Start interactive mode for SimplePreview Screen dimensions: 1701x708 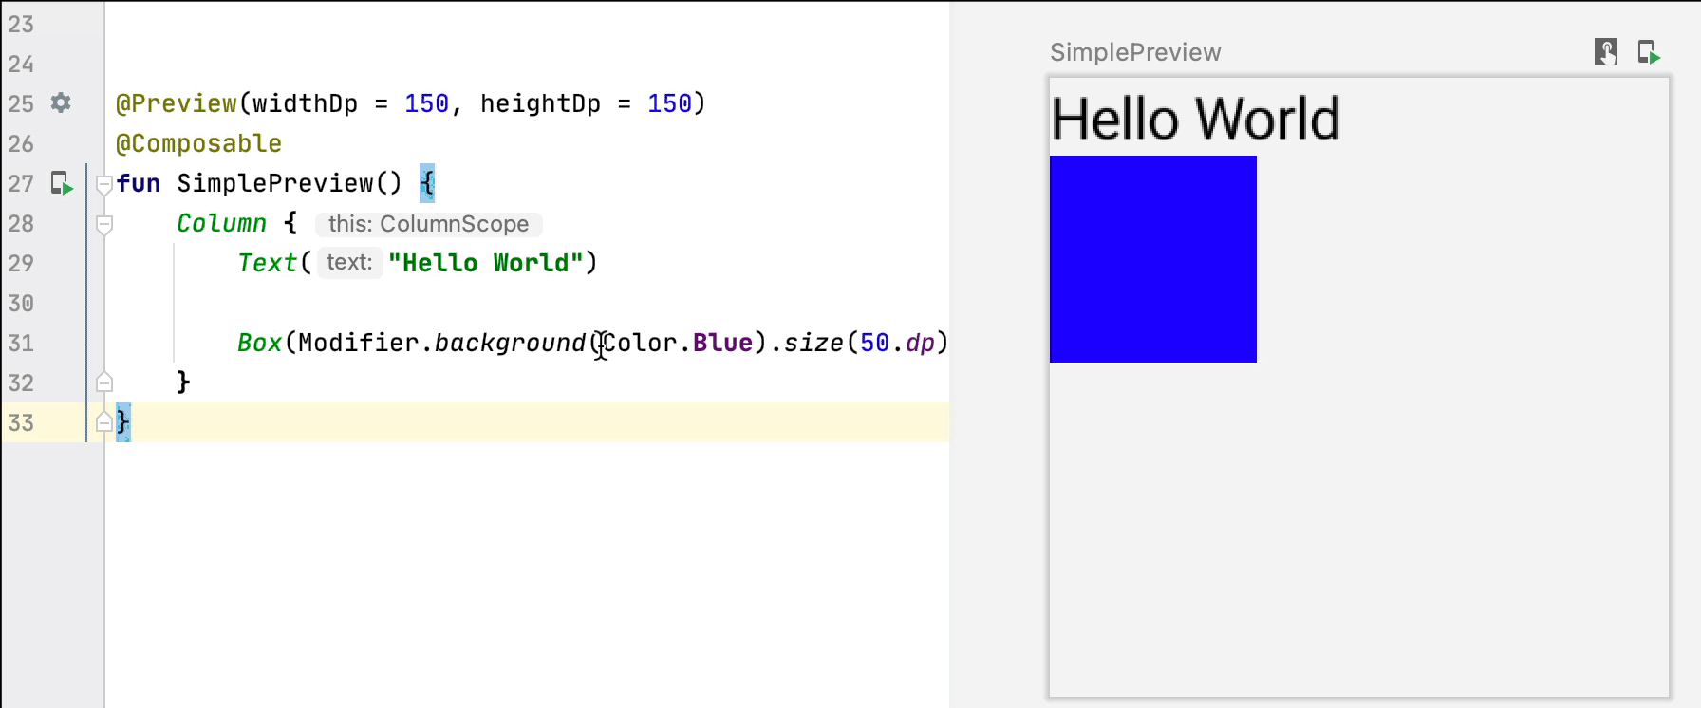(x=1605, y=51)
